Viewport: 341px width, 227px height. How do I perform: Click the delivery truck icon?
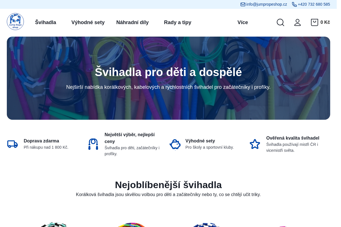[x=13, y=144]
